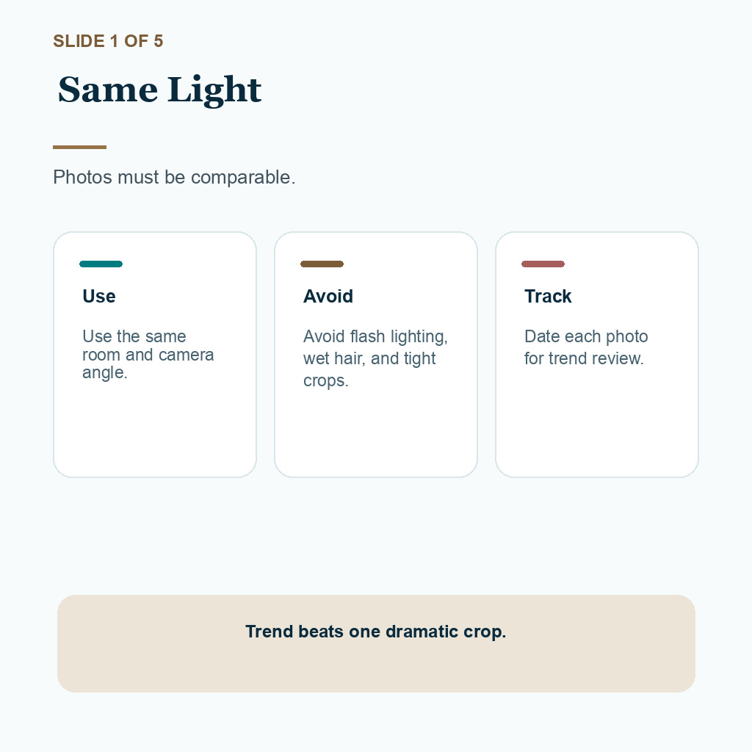Screen dimensions: 752x752
Task: Select the Avoid card heading
Action: pyautogui.click(x=328, y=297)
